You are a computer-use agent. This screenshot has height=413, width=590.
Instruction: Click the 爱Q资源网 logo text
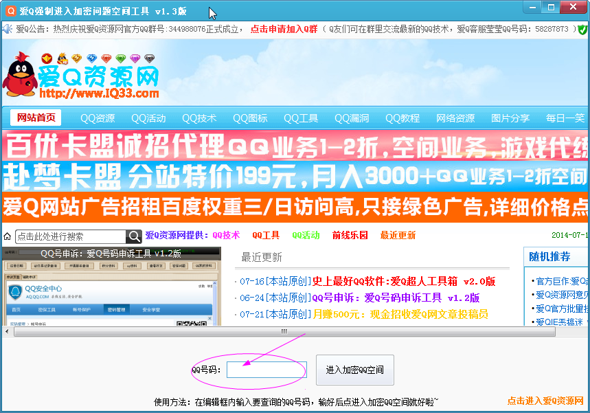tap(99, 77)
